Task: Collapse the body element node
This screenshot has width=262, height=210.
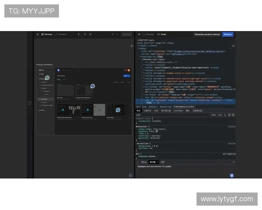Action: pyautogui.click(x=138, y=48)
